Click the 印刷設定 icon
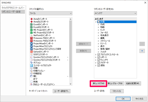 pos(32,74)
